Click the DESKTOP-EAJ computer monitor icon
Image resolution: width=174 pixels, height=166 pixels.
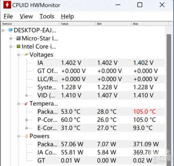(10, 30)
